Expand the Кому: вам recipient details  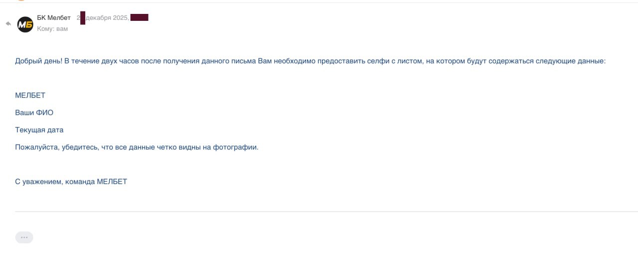coord(52,29)
